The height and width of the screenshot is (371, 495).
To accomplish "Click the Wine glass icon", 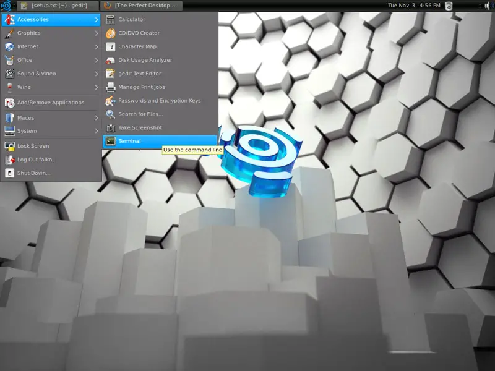I will click(x=9, y=87).
